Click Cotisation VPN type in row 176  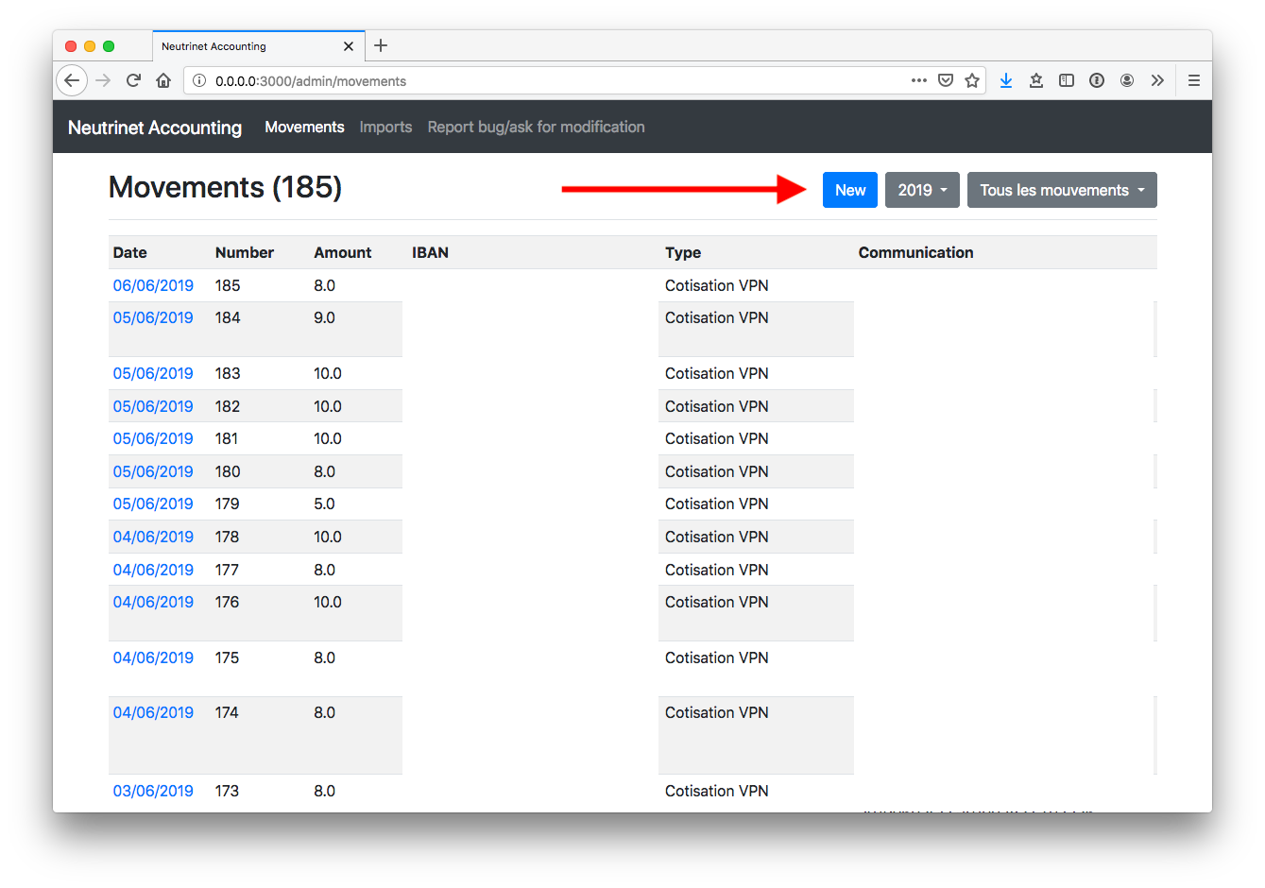(x=716, y=602)
